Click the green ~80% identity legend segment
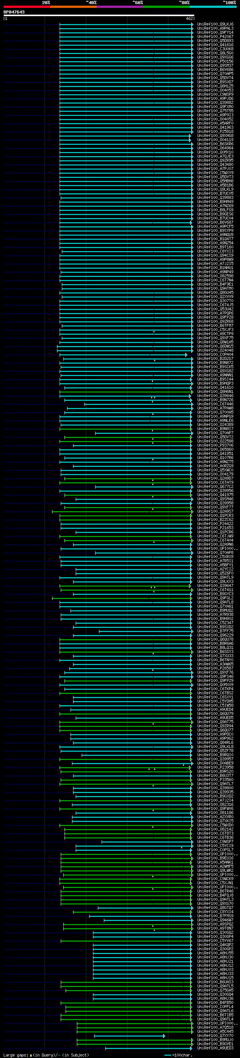Viewport: 240px width, 1058px height. pyautogui.click(x=166, y=7)
